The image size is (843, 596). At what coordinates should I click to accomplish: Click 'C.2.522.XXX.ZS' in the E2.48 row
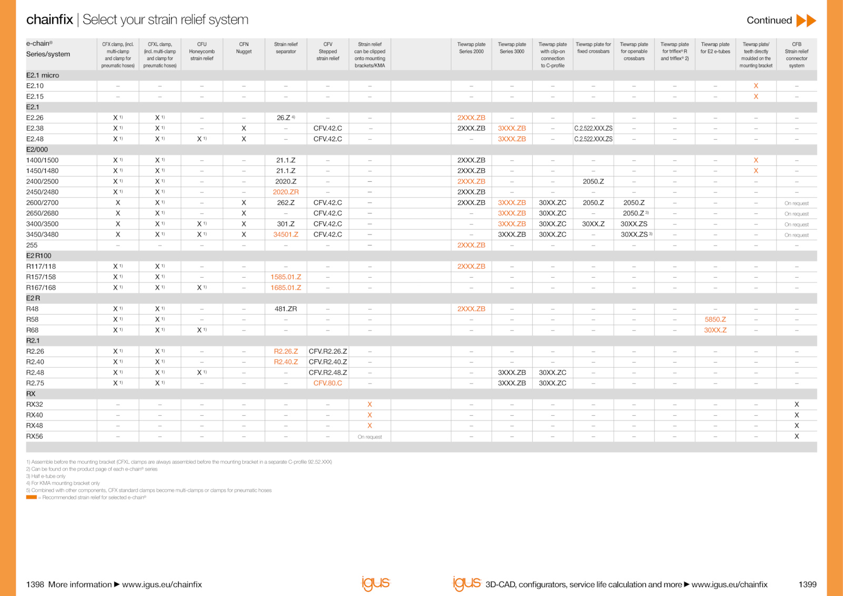pyautogui.click(x=593, y=139)
